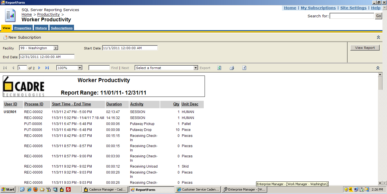Open the zoom percentage dropdown
The height and width of the screenshot is (194, 387).
pyautogui.click(x=80, y=68)
